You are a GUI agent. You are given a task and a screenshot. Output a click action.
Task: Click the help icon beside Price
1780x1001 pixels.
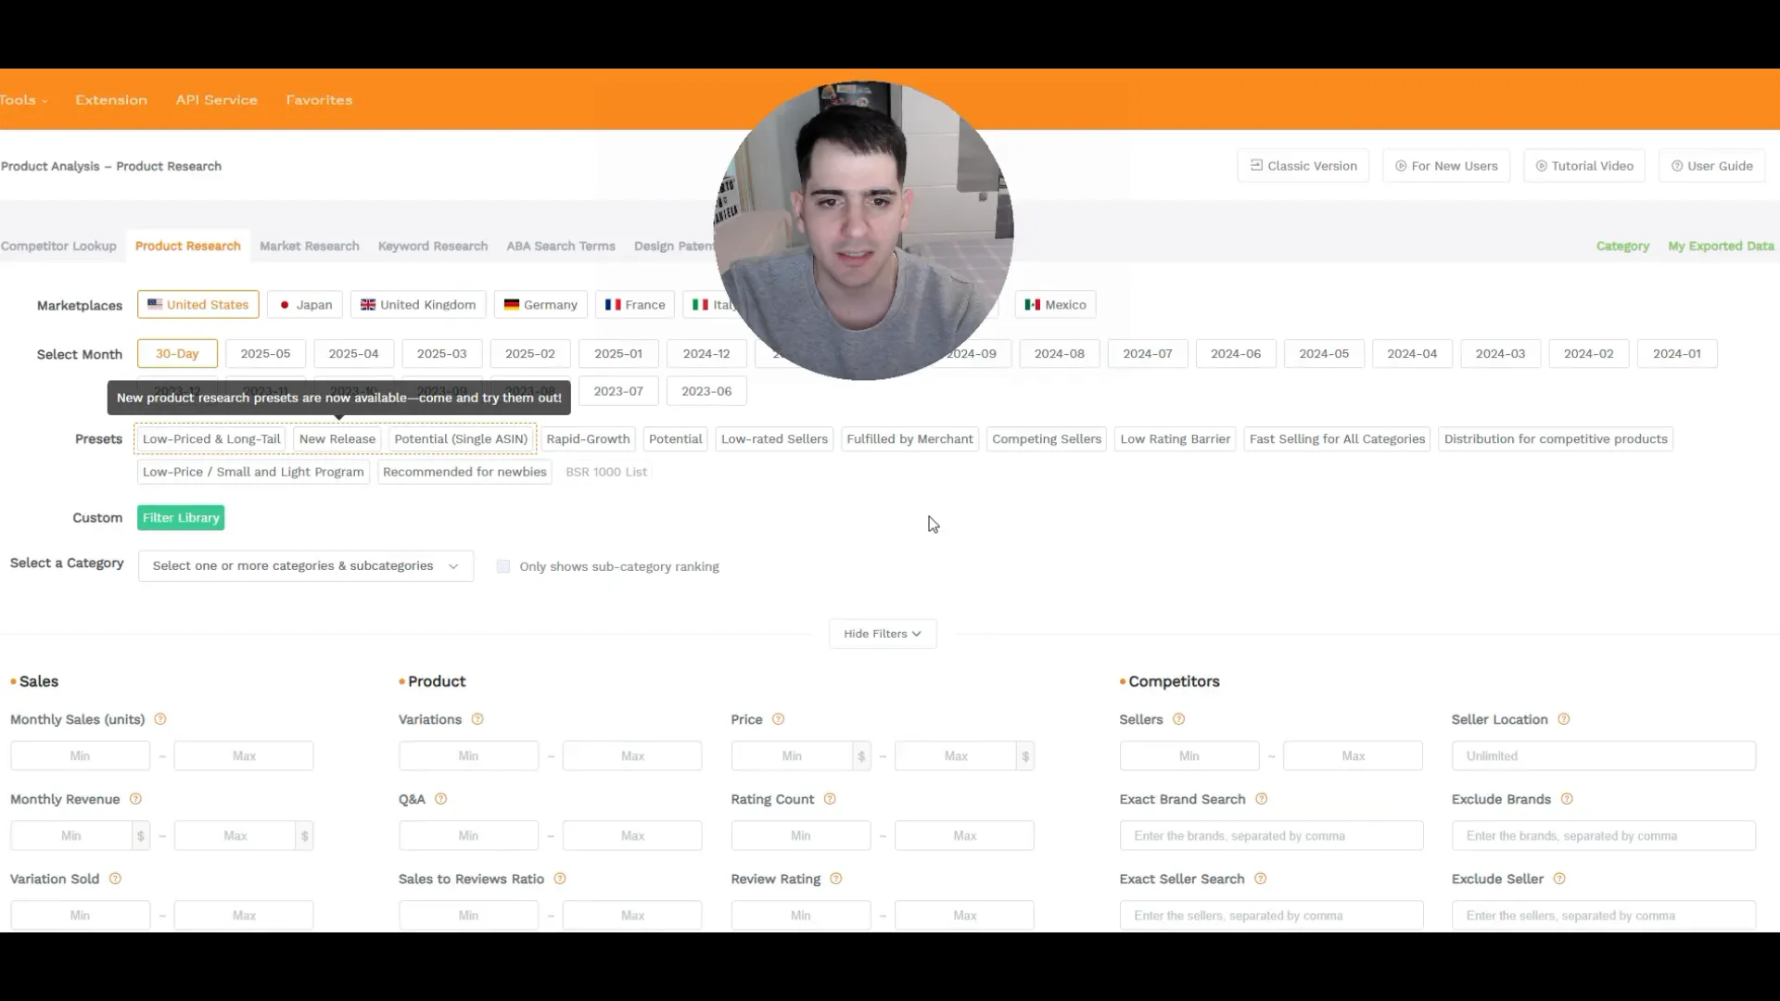pyautogui.click(x=779, y=719)
